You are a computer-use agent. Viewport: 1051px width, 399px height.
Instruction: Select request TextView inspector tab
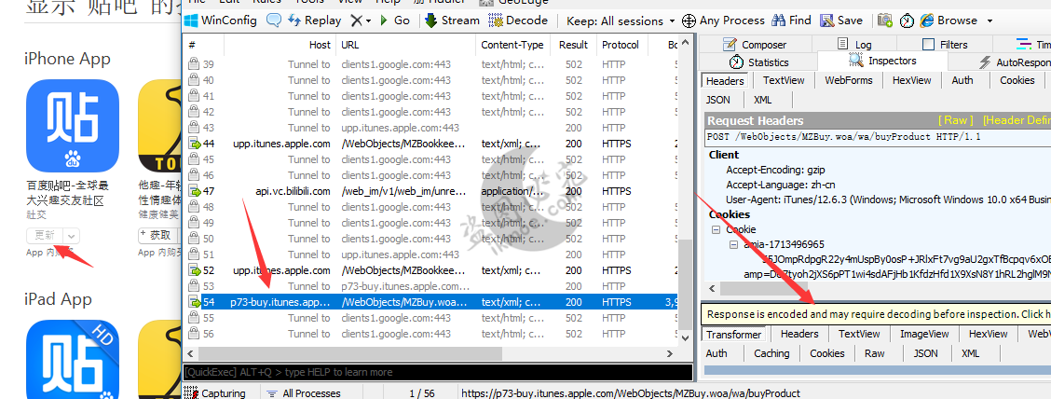pyautogui.click(x=784, y=80)
